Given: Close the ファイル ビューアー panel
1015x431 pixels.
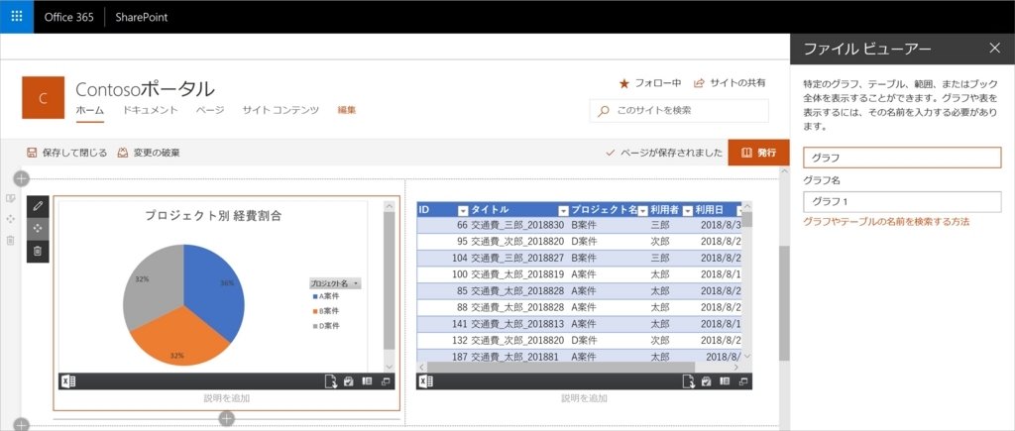Looking at the screenshot, I should click(995, 48).
